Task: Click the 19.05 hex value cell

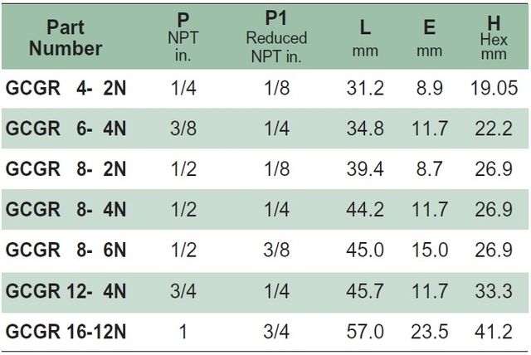Action: [x=494, y=88]
